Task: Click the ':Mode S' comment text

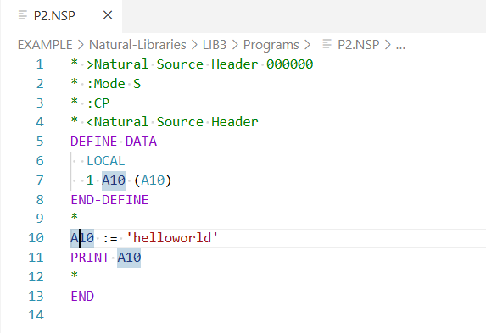Action: [x=114, y=84]
